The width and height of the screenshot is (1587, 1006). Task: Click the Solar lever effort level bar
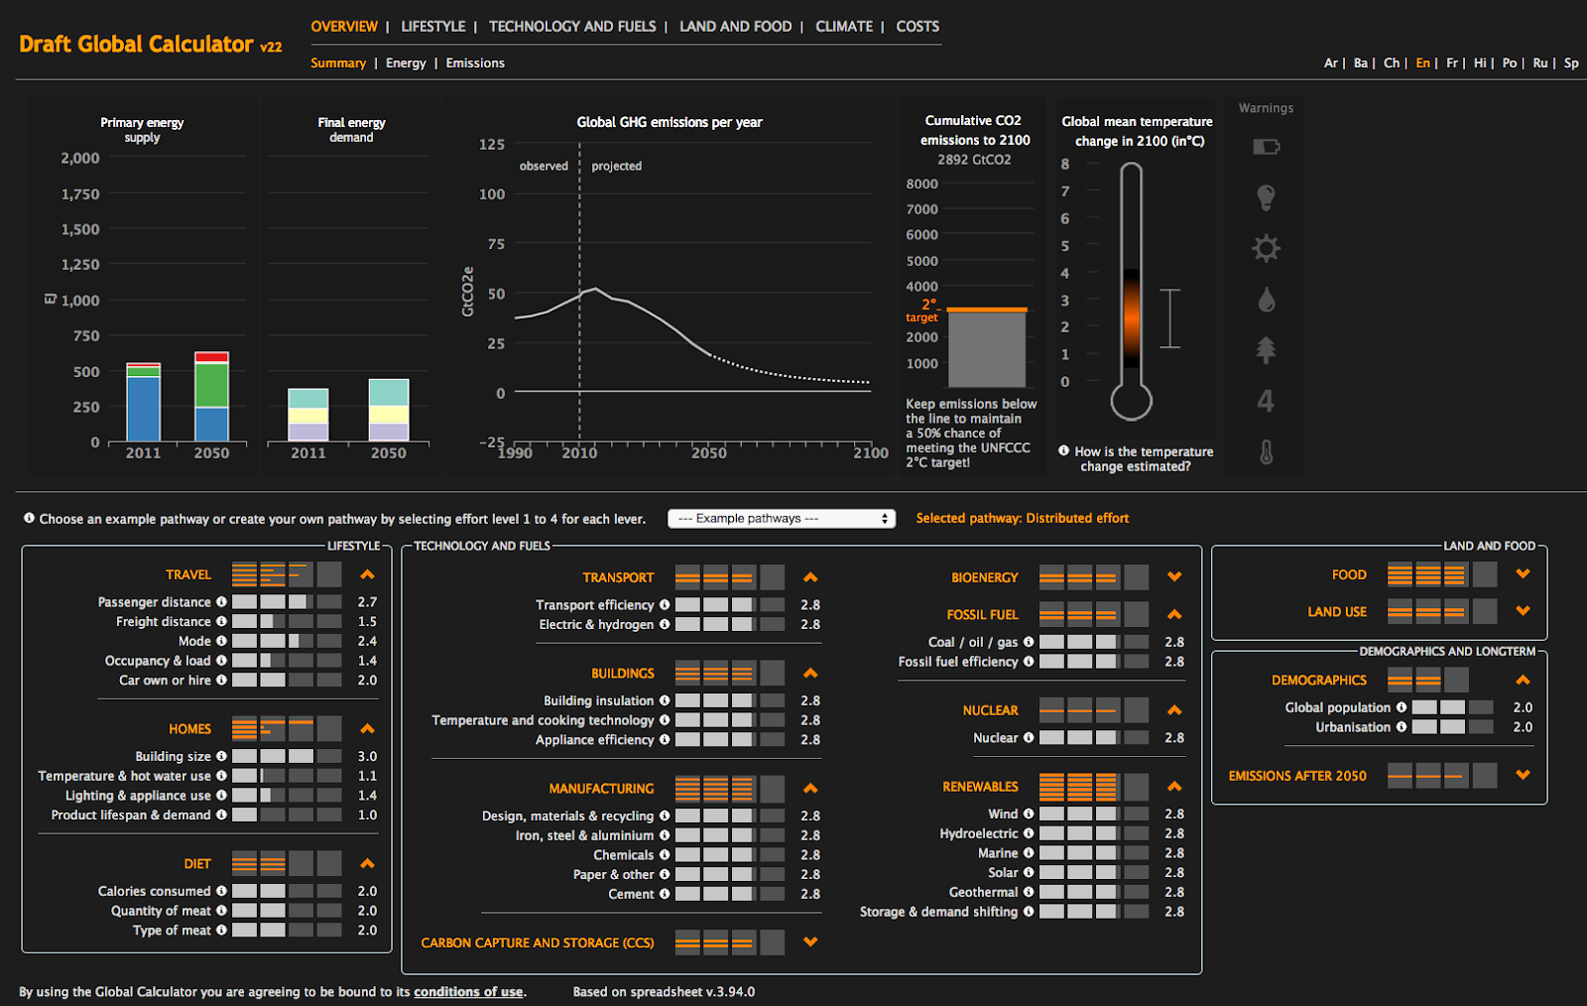click(1094, 873)
